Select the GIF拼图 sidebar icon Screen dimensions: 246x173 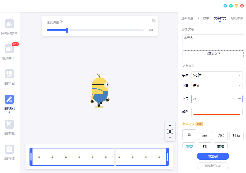tap(9, 74)
